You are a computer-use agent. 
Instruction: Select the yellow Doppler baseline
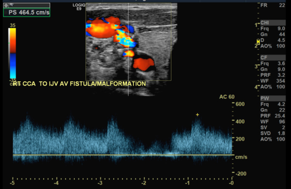(124, 155)
